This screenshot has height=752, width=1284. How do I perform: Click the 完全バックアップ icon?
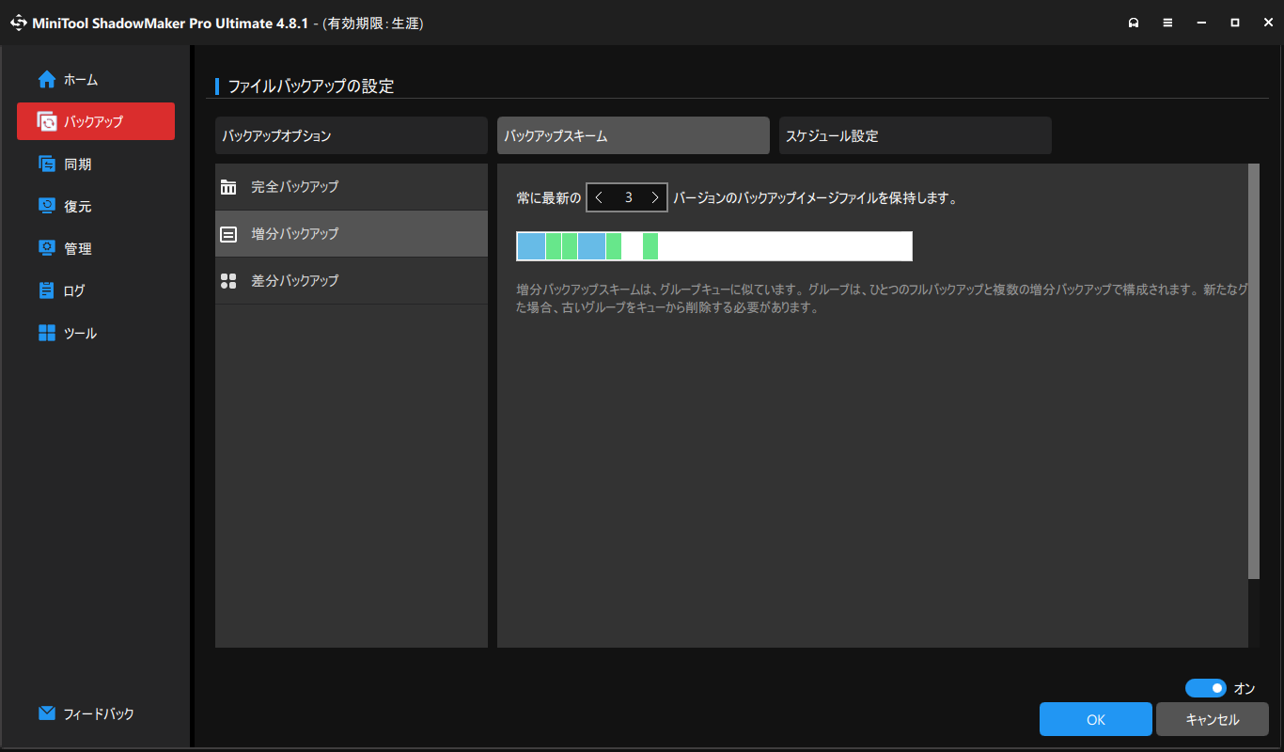click(228, 187)
